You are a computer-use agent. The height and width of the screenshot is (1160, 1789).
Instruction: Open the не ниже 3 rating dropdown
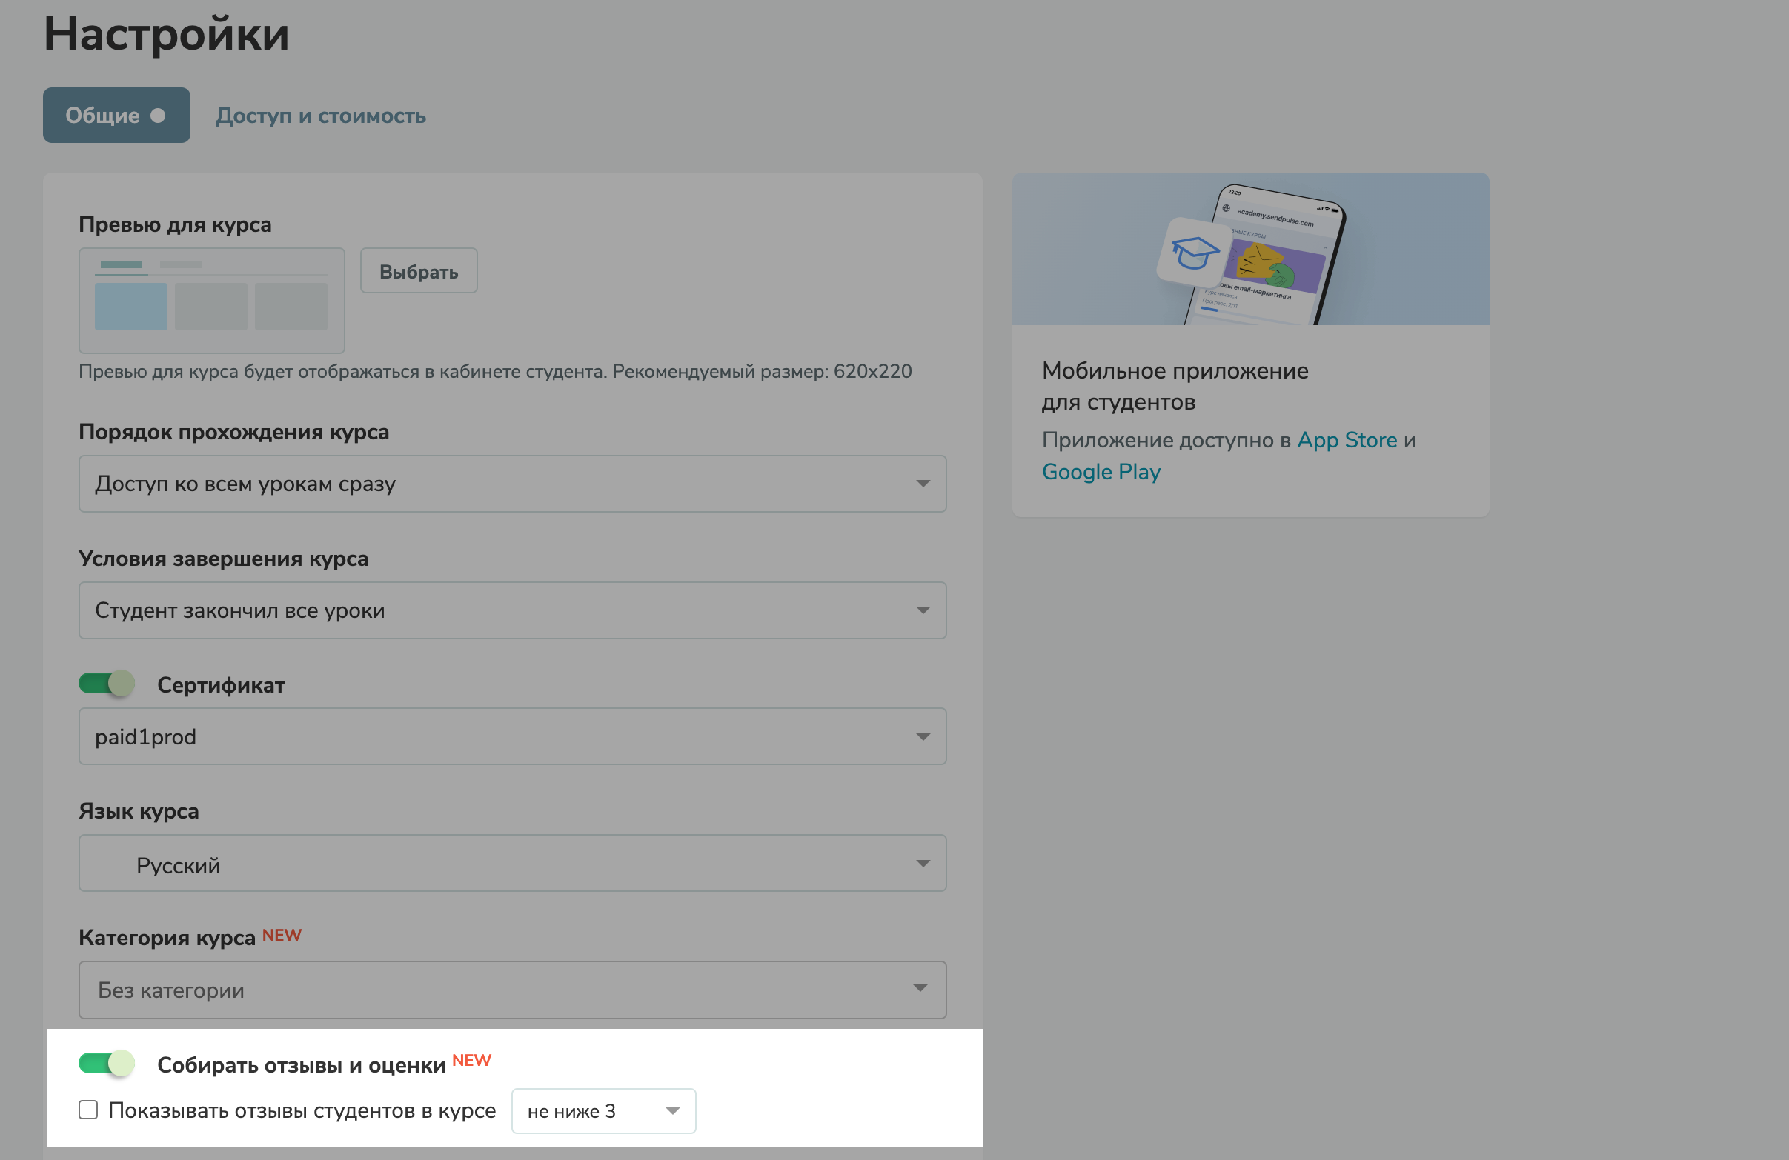point(603,1110)
